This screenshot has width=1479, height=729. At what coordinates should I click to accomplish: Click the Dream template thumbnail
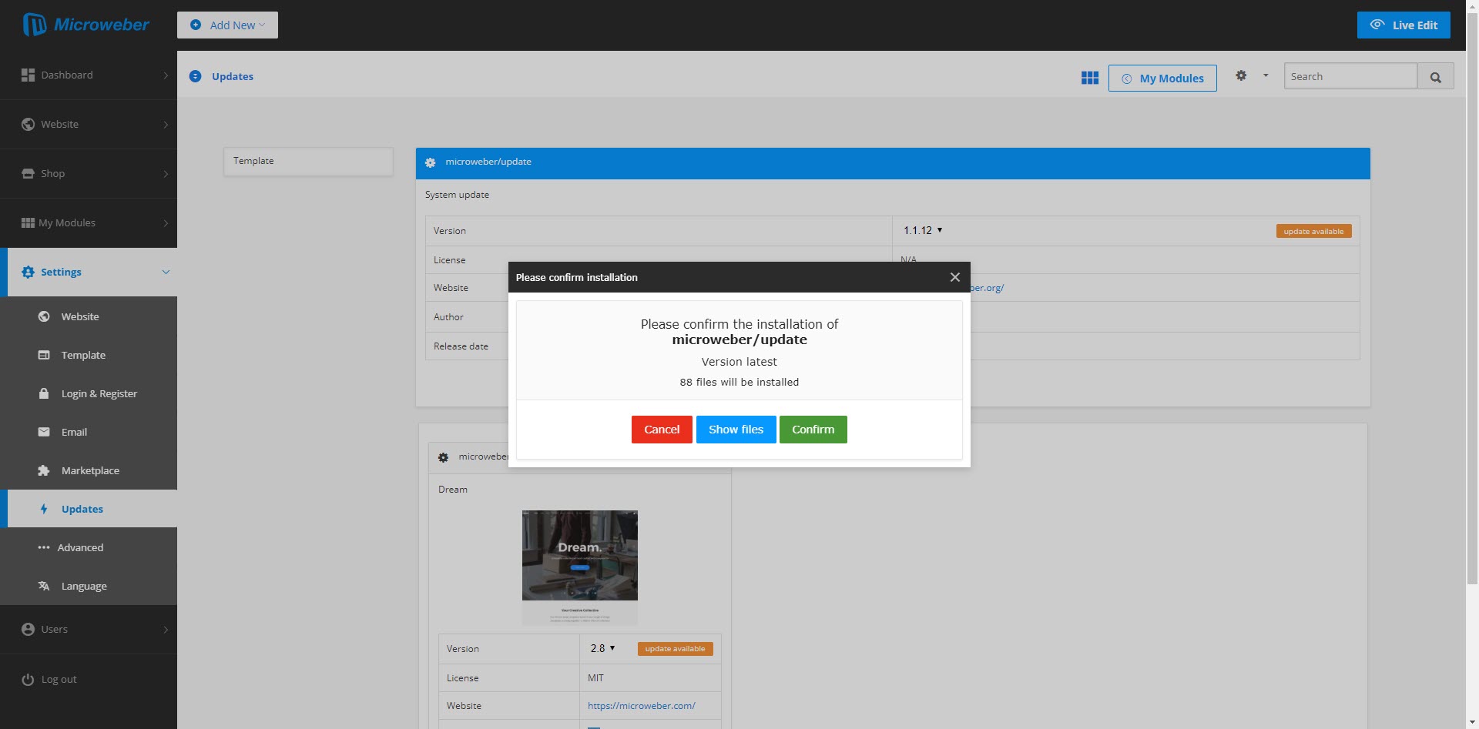(580, 567)
